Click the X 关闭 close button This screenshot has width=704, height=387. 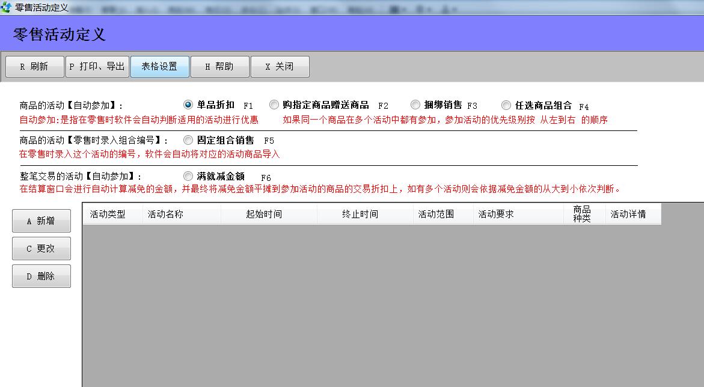(279, 66)
